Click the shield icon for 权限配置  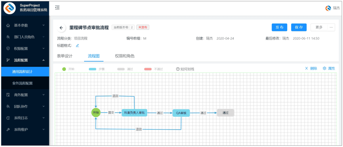point(8,49)
